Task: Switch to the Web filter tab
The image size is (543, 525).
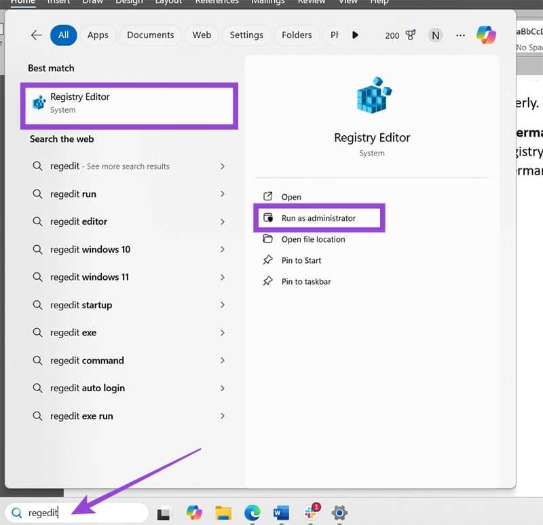Action: pyautogui.click(x=202, y=35)
